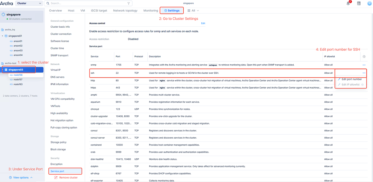Open DNS servers settings
The image size is (373, 182).
pyautogui.click(x=58, y=77)
